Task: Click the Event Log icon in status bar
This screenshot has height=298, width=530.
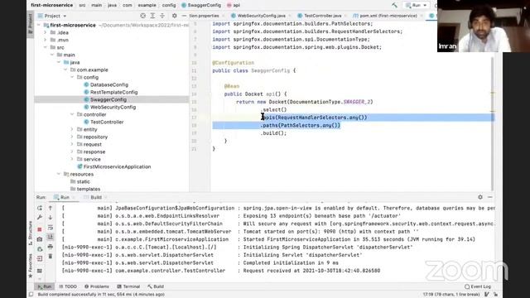Action: point(467,286)
